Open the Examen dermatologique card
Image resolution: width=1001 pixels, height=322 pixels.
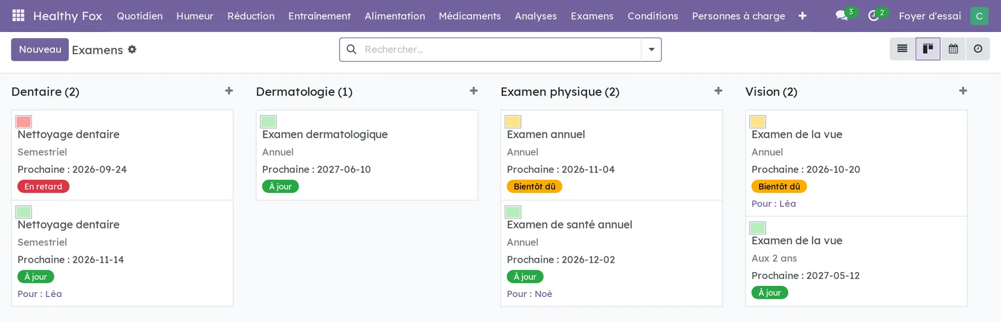click(x=367, y=155)
